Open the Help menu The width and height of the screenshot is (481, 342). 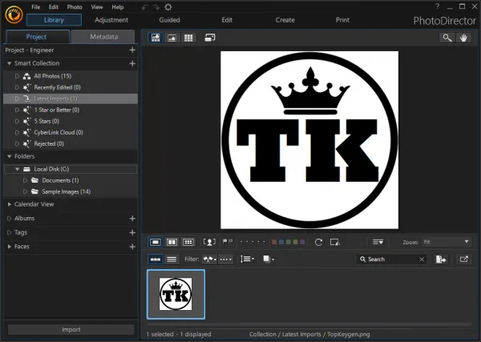(118, 6)
